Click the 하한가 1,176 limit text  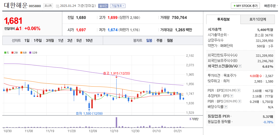[129, 30]
